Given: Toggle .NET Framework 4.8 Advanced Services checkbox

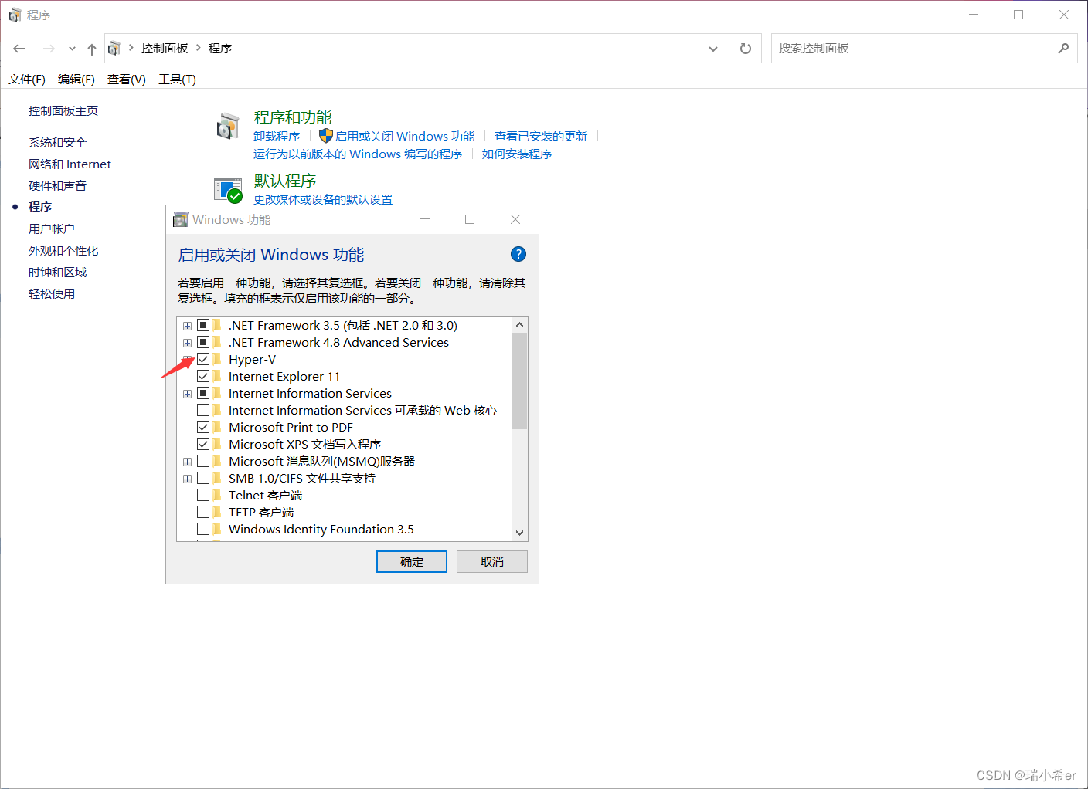Looking at the screenshot, I should 203,342.
